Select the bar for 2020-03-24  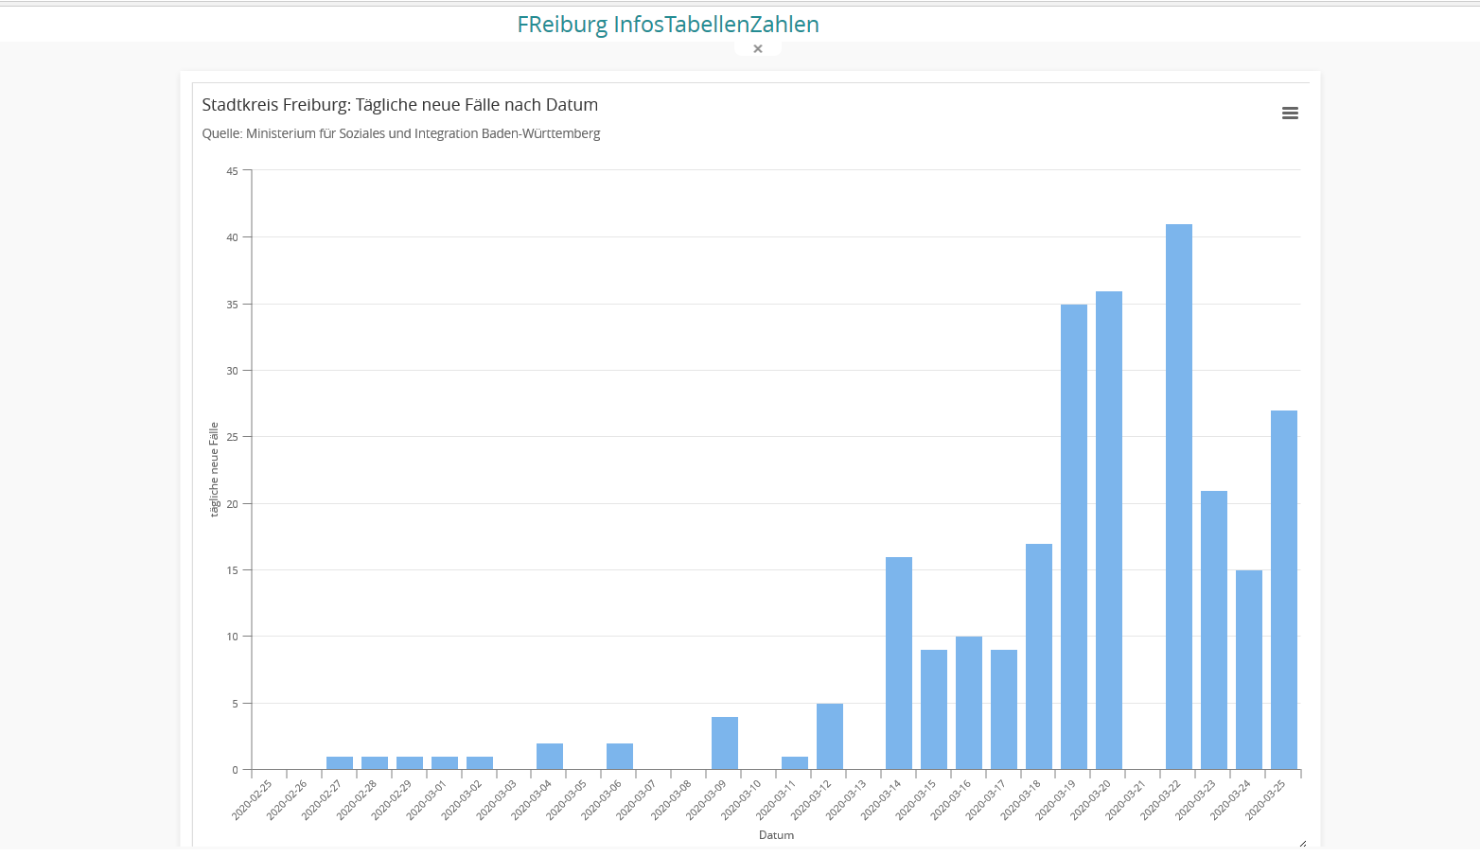pos(1248,670)
